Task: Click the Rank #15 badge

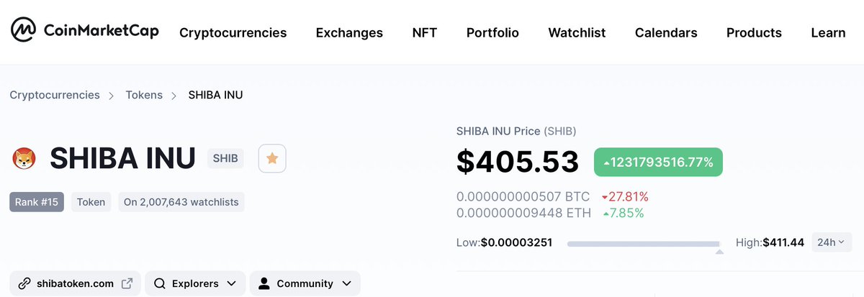Action: (37, 202)
